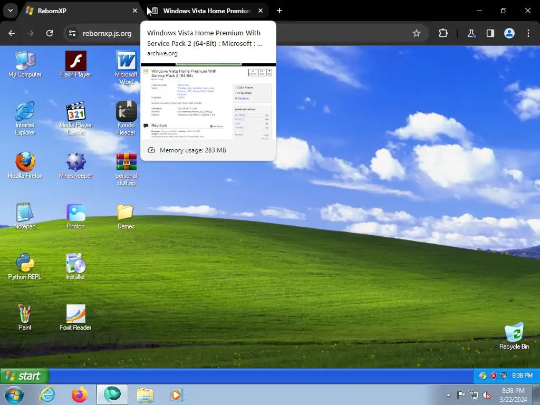The height and width of the screenshot is (405, 540).
Task: Switch to the RebornXP tab
Action: 80,11
